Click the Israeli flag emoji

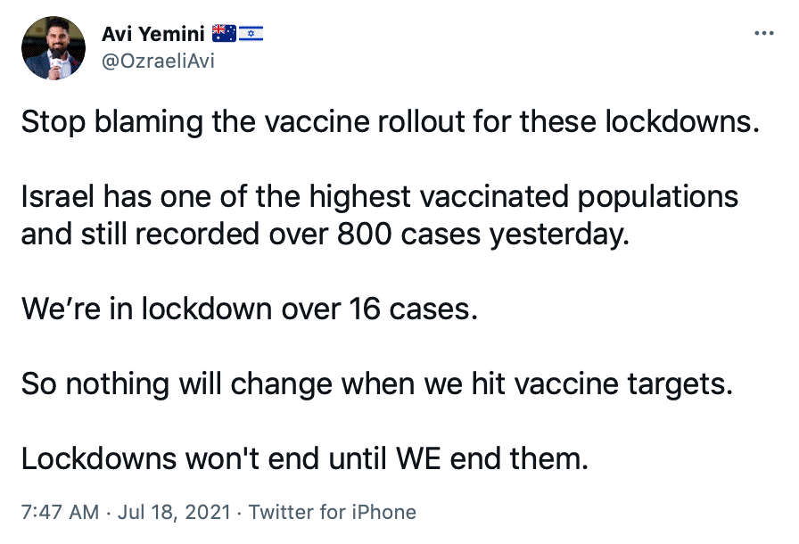tap(251, 34)
